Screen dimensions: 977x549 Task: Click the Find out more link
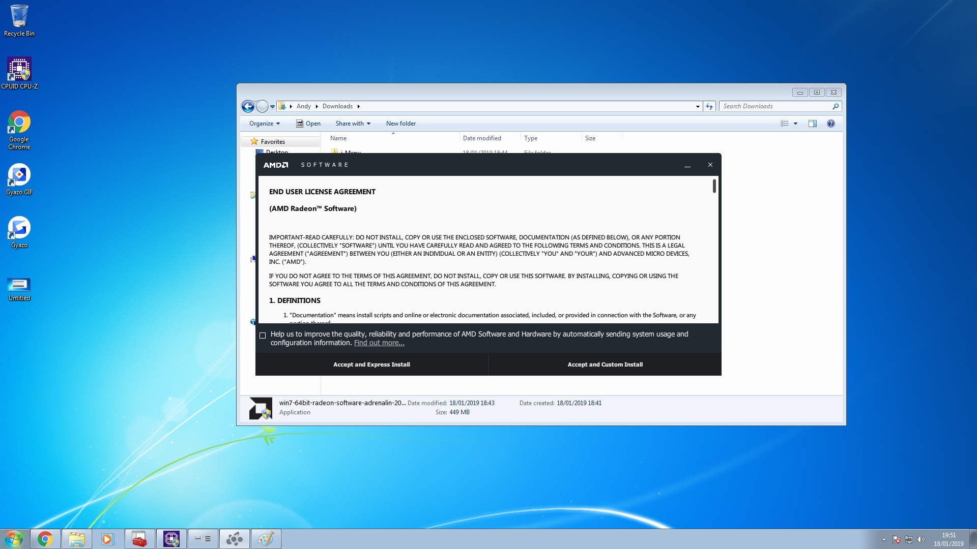point(379,343)
